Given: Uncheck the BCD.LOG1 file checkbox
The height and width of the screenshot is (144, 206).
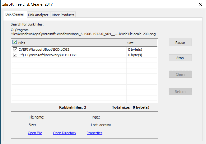Looking at the screenshot, I should point(15,55).
